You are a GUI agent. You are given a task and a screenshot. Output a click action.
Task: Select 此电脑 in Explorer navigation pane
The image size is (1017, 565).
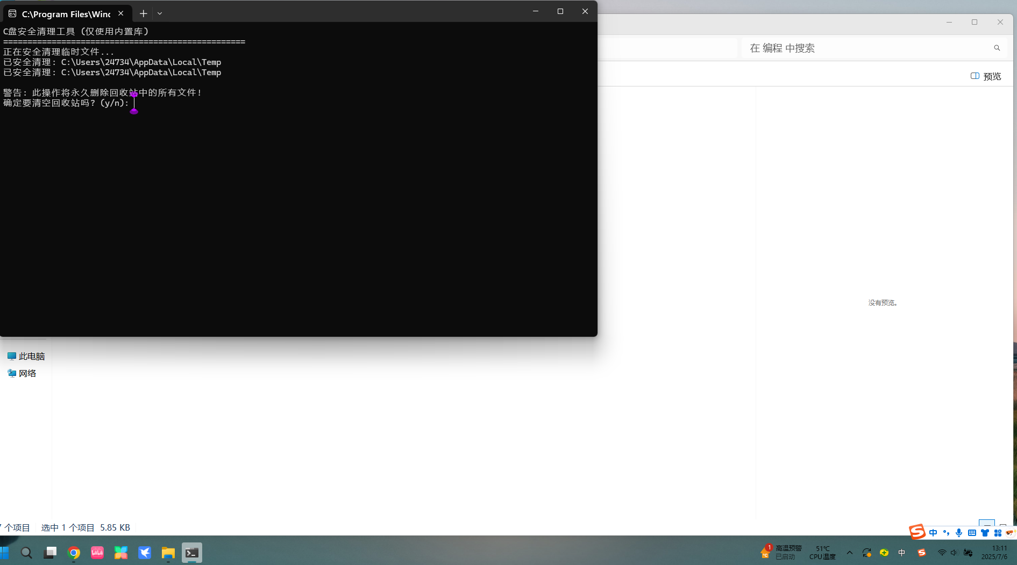tap(26, 357)
